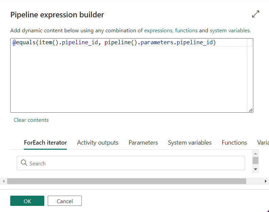
Task: Expand the pipeline expression builder dialog
Action: 256,14
